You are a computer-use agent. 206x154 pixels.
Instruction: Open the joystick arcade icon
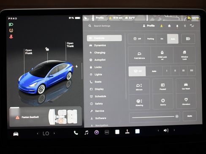point(127,132)
